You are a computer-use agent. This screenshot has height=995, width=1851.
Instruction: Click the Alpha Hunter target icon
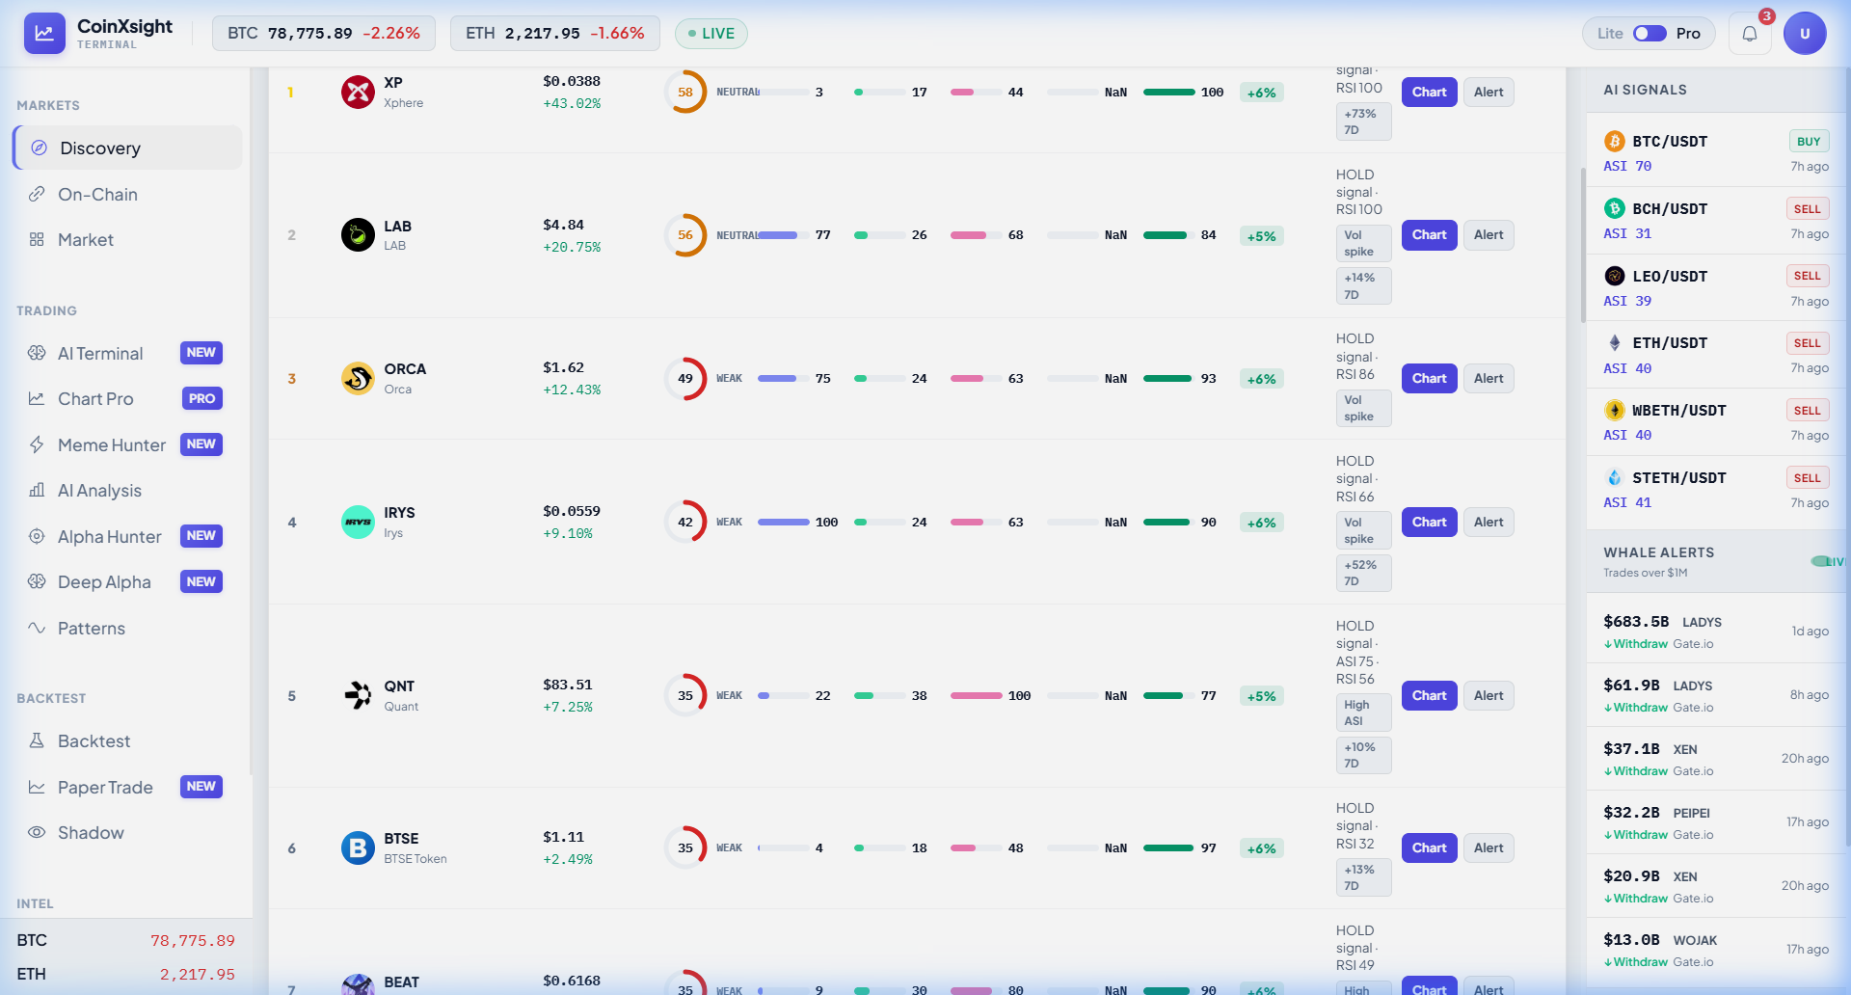pos(37,536)
